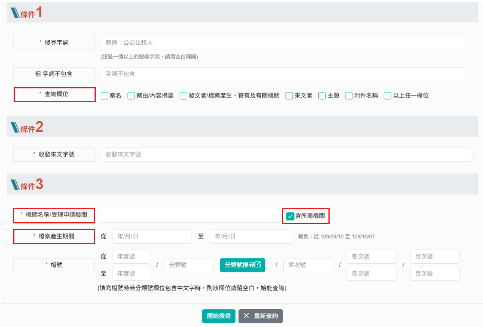Screen dimensions: 483x327
Task: Check the 案名 search field checkbox
Action: point(104,96)
